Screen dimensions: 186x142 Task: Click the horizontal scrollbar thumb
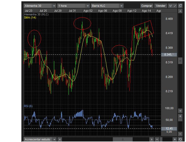click(x=123, y=139)
